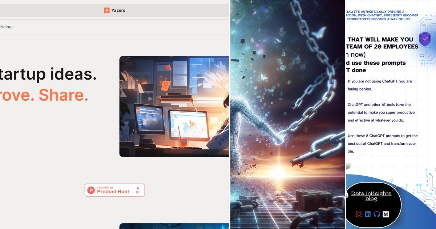
Task: Click the Yazero orange logo icon
Action: (106, 11)
